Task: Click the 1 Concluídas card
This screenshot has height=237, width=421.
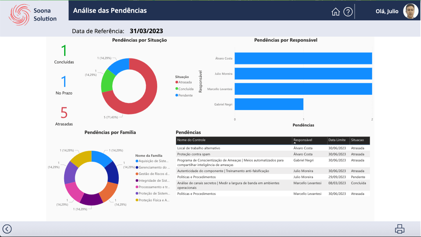Action: (64, 54)
